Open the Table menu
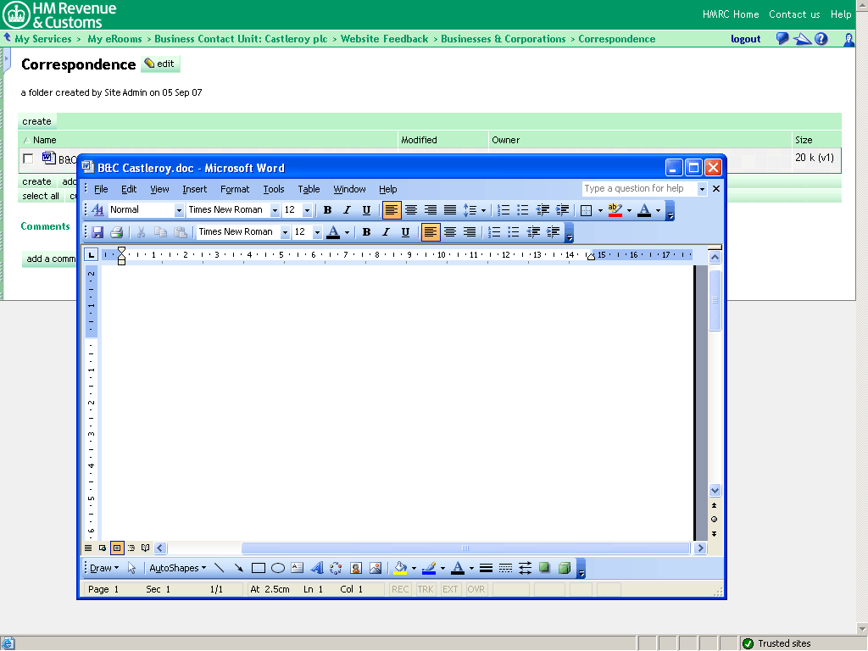868x651 pixels. (x=309, y=189)
